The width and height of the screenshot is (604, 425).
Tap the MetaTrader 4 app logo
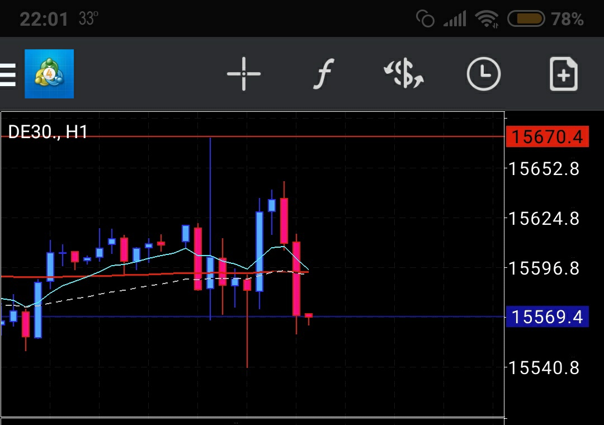[x=49, y=74]
